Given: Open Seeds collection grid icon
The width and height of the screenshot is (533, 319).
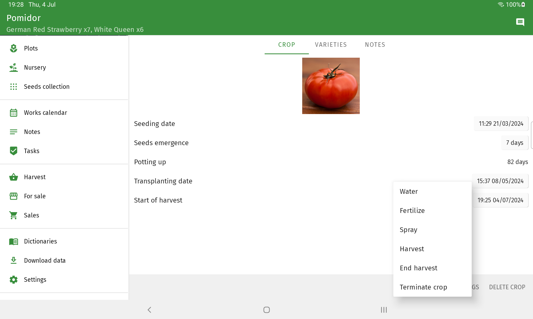Looking at the screenshot, I should [13, 87].
